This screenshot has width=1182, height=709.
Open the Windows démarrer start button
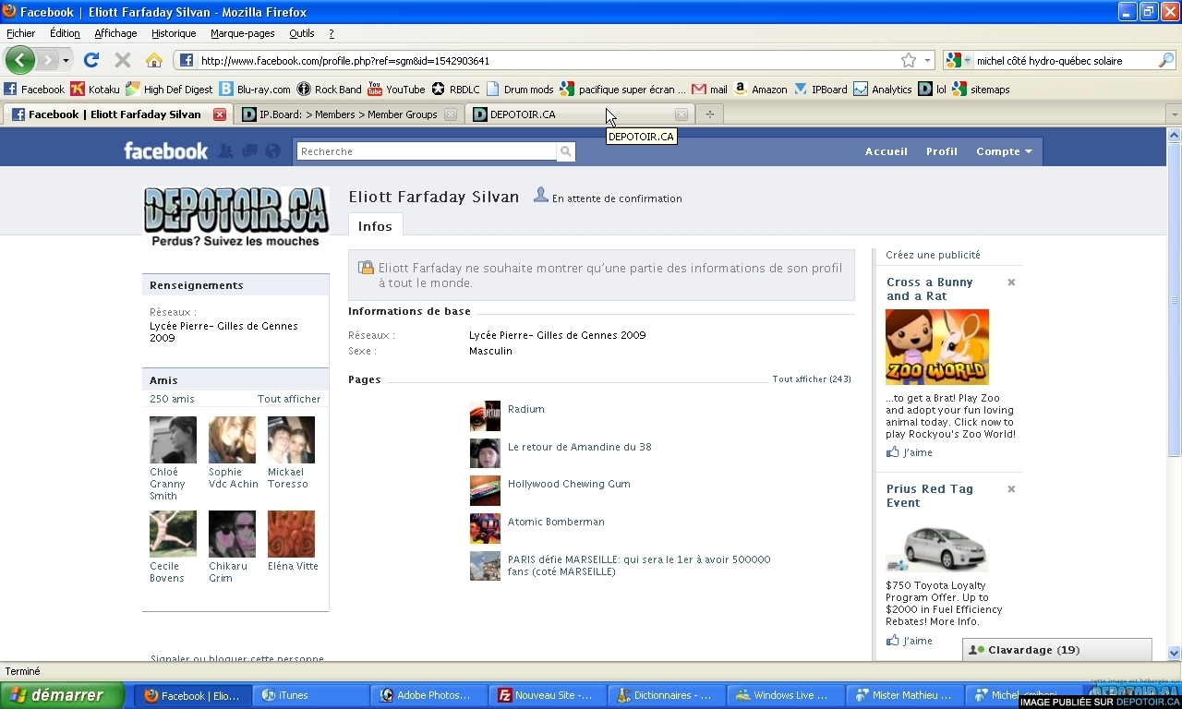pyautogui.click(x=63, y=695)
